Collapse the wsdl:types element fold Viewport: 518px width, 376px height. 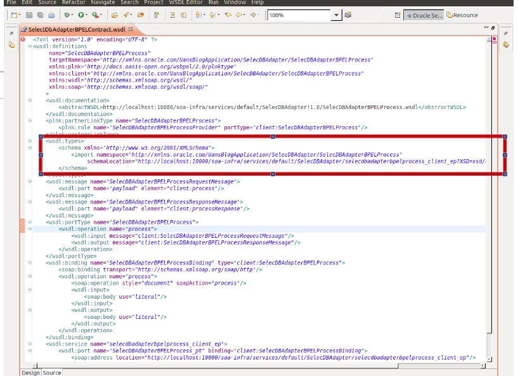[30, 141]
